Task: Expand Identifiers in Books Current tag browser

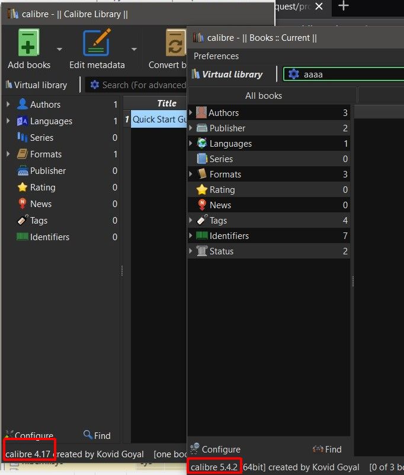Action: click(x=191, y=235)
